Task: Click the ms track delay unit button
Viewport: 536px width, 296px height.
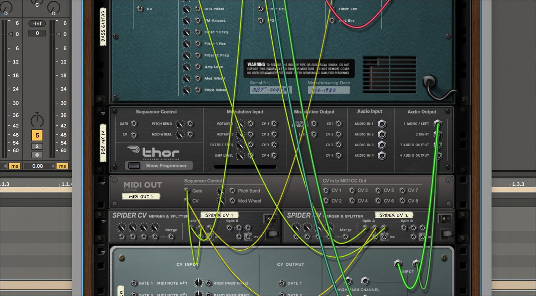Action: tap(62, 166)
